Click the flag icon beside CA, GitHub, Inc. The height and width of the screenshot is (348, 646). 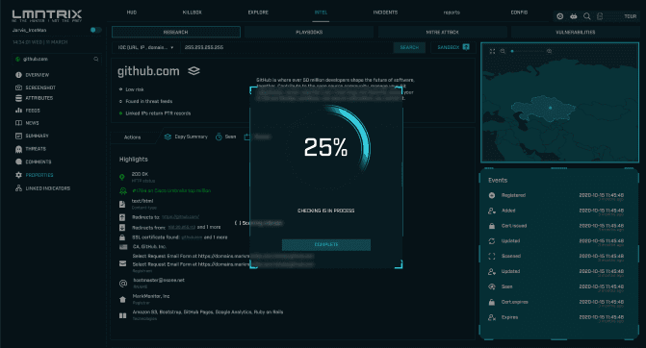(x=123, y=247)
